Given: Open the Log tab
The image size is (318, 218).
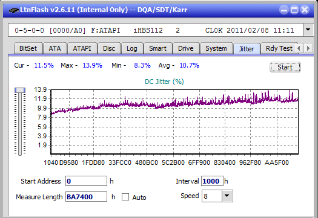Looking at the screenshot, I should [x=132, y=48].
